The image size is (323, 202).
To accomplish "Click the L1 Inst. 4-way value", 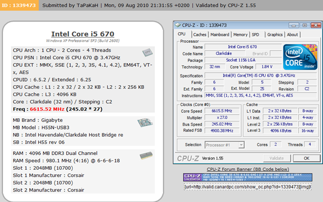I will tap(307, 117).
